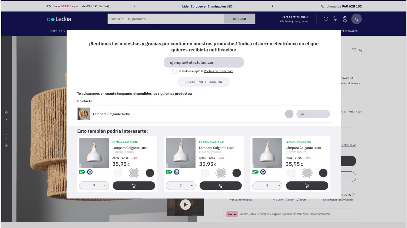Select the Gris color swatch for Neka lamp

[289, 114]
